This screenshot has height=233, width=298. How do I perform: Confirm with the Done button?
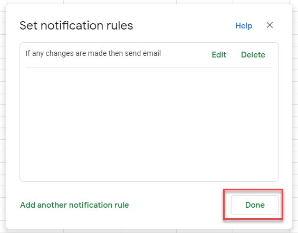tap(255, 205)
